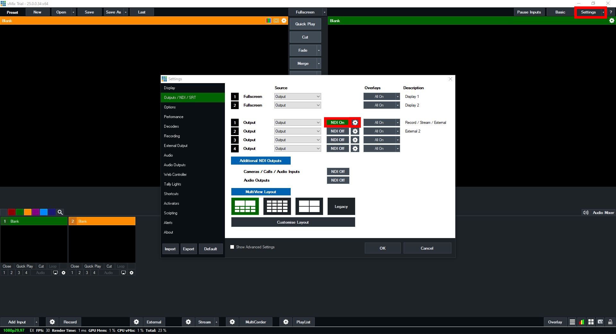Select the red input colour filter
Image resolution: width=616 pixels, height=334 pixels.
(12, 212)
